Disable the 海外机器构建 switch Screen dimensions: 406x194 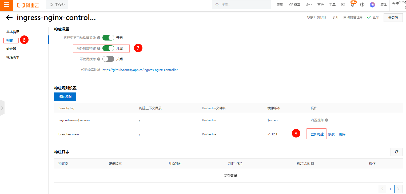pos(108,48)
